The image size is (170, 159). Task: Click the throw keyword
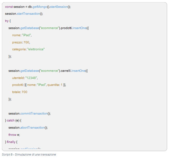point(12,135)
